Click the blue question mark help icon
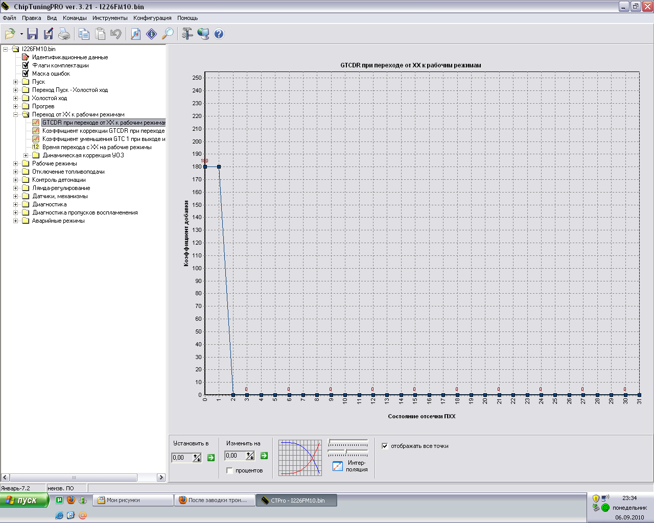This screenshot has width=654, height=523. (x=219, y=34)
